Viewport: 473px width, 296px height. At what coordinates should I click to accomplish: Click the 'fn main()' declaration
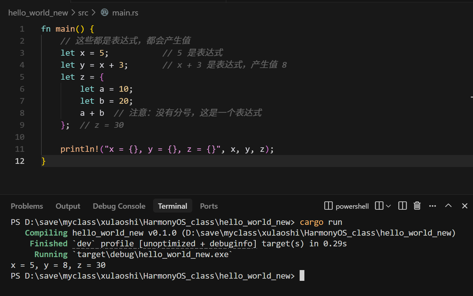[63, 29]
